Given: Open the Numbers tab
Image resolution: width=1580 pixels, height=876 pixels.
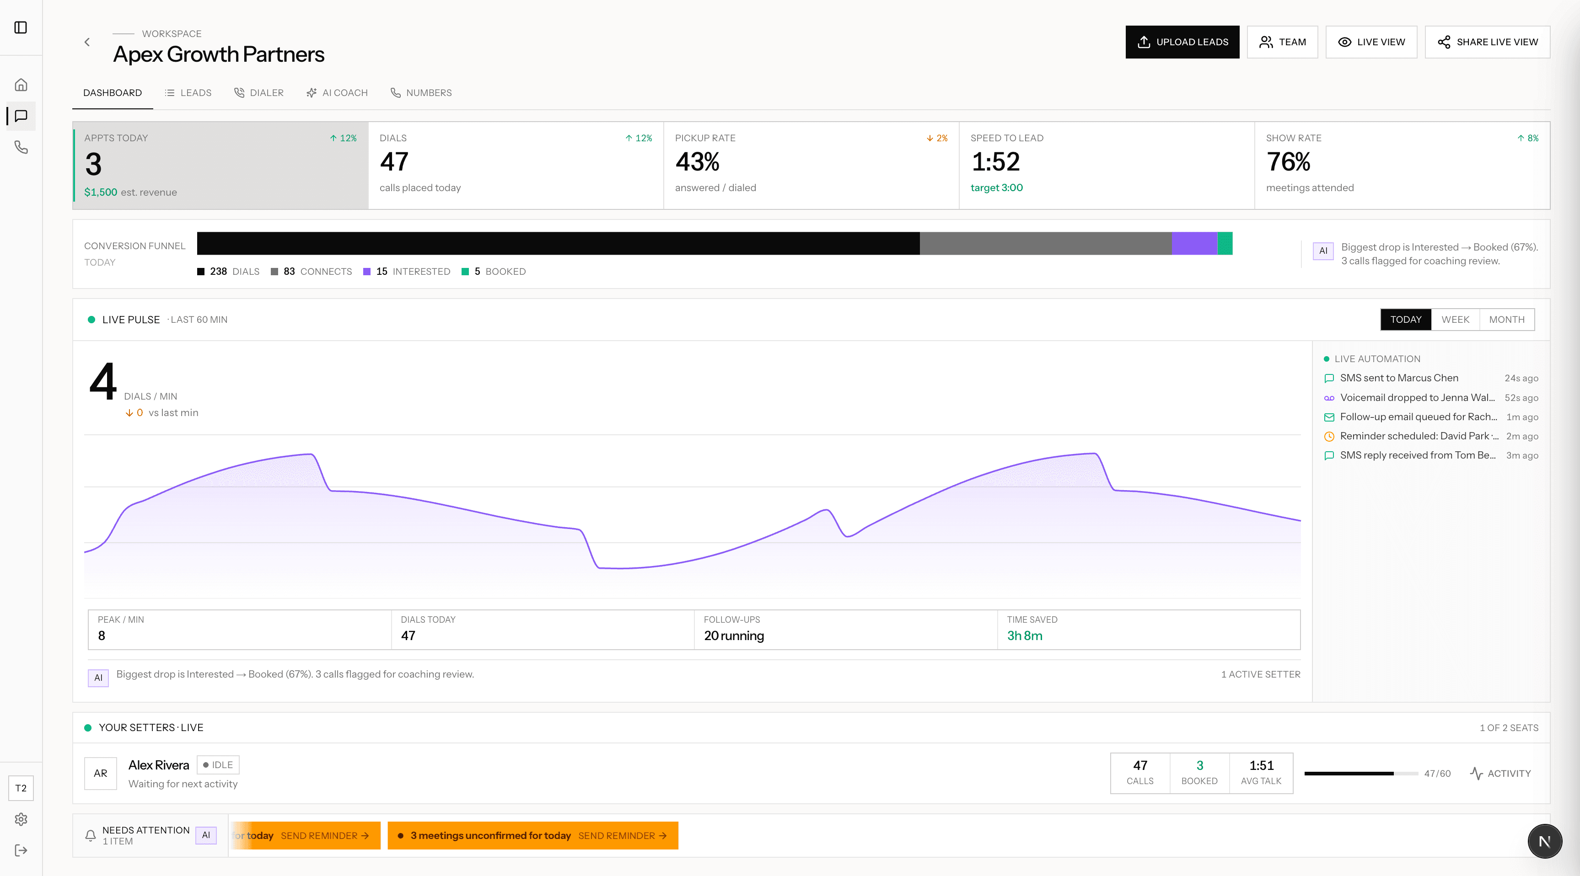Looking at the screenshot, I should pos(421,92).
